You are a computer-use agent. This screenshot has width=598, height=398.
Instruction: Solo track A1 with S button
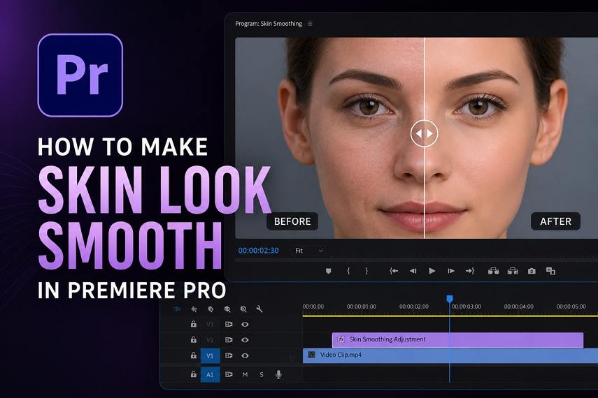tap(262, 375)
